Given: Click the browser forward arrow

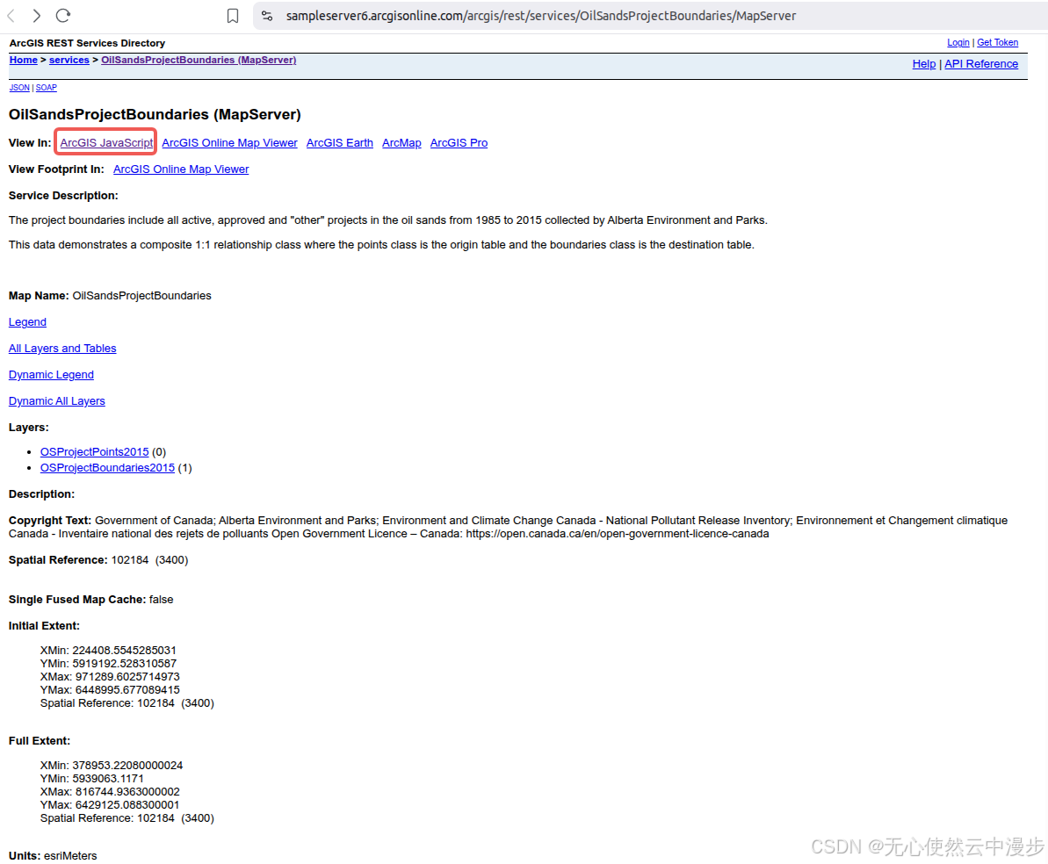Looking at the screenshot, I should click(36, 16).
